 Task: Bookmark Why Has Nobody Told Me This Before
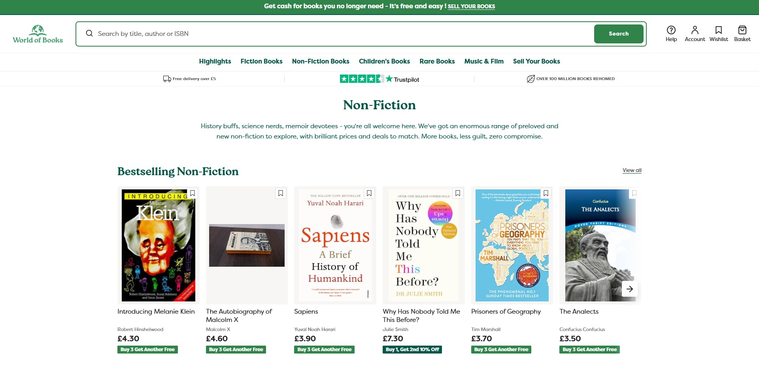(458, 193)
